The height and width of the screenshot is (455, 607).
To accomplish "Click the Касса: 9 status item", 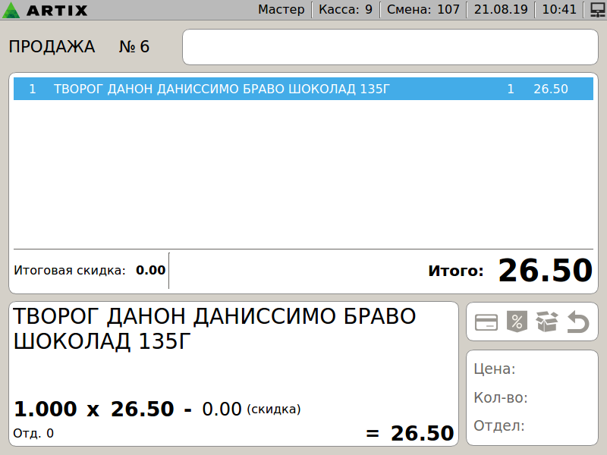I will tap(345, 10).
